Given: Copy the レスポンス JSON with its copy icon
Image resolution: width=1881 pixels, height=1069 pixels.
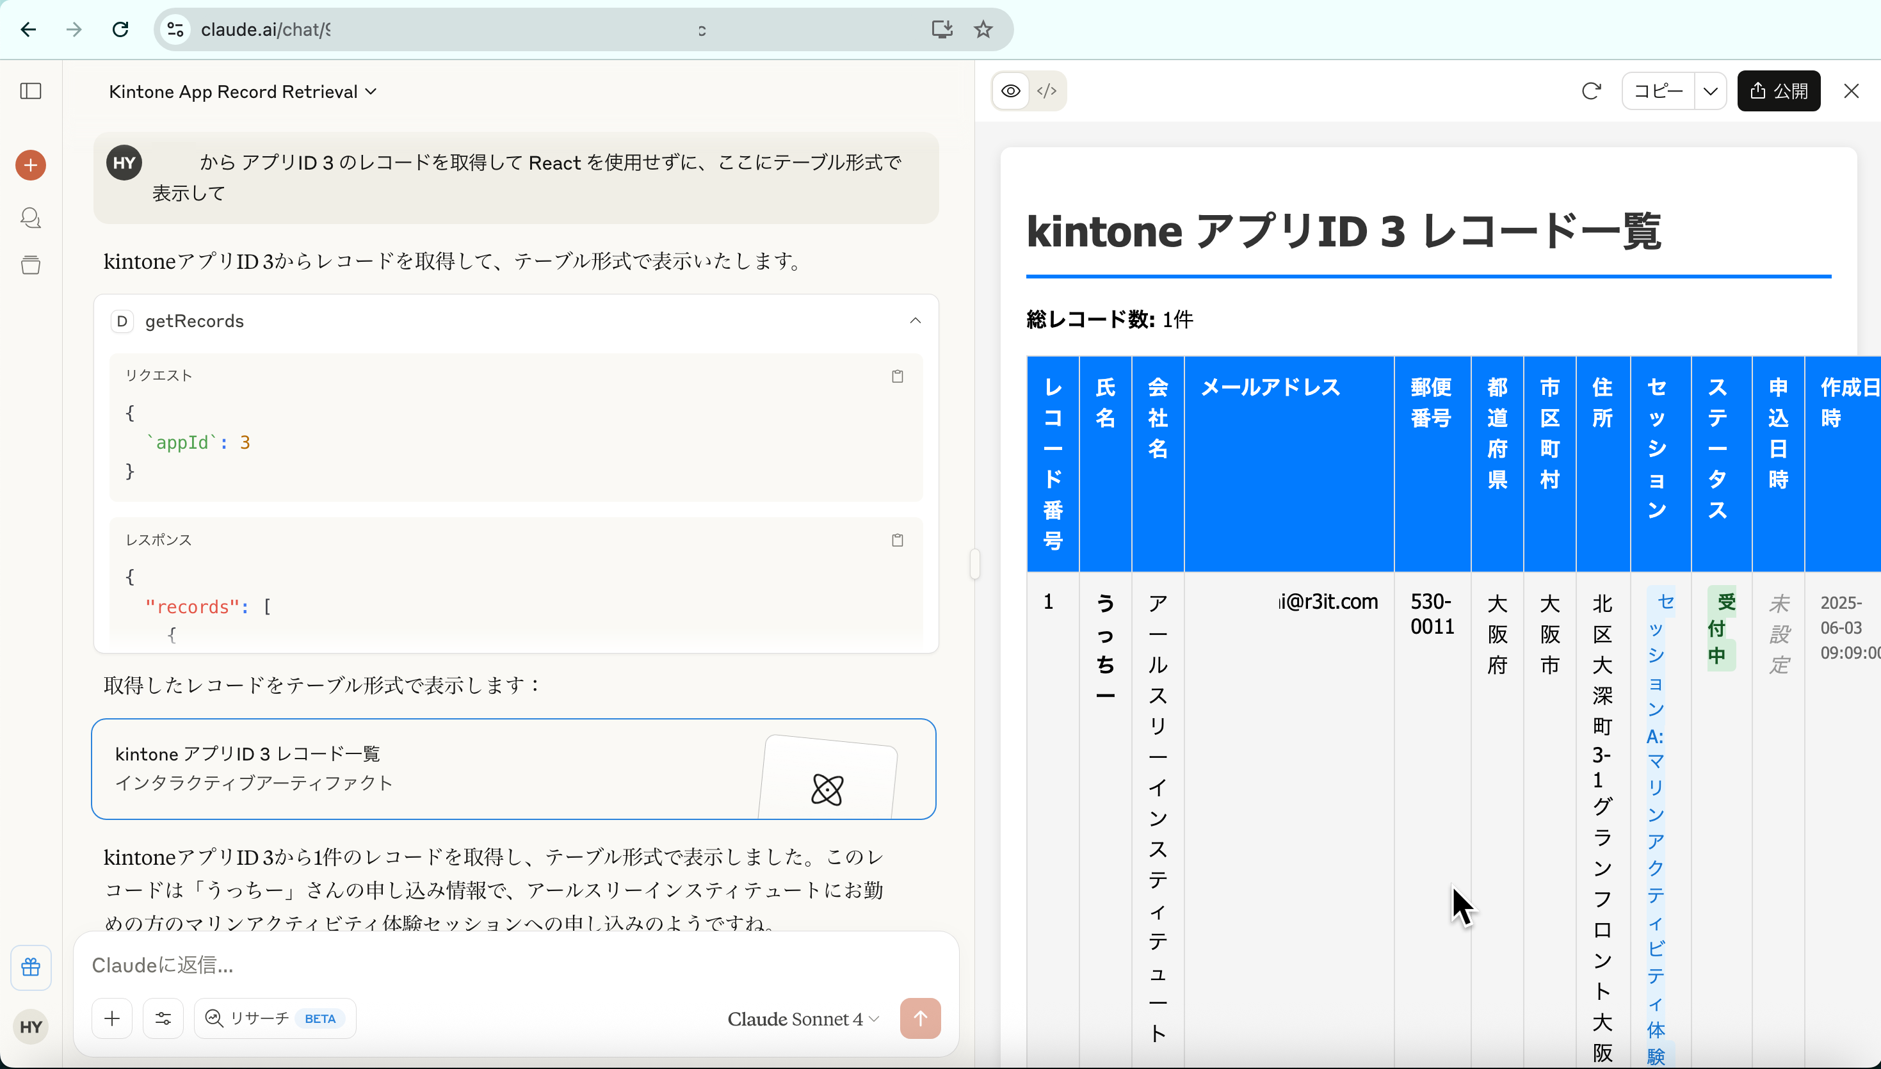Looking at the screenshot, I should tap(897, 540).
